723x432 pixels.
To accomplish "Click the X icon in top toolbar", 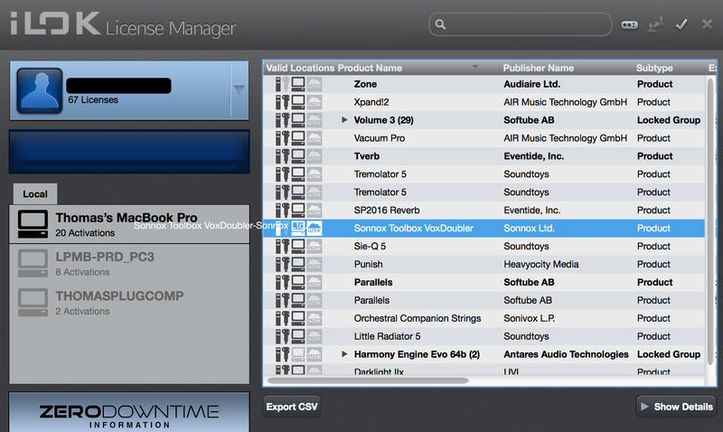I will [x=708, y=24].
